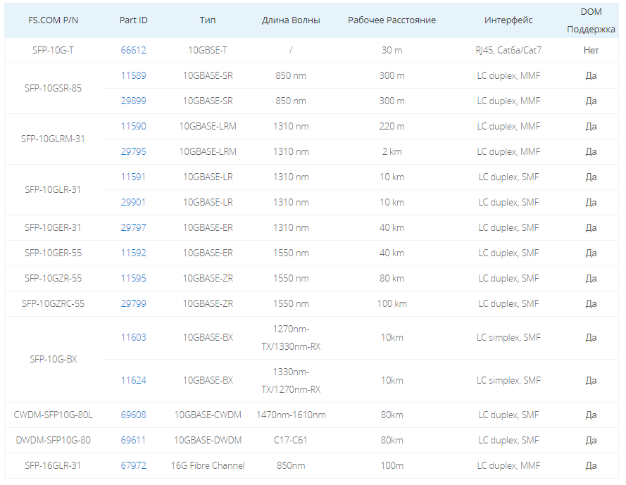Open the 11595 10GBASE-ZR part link
Image resolution: width=626 pixels, height=485 pixels.
pyautogui.click(x=133, y=278)
